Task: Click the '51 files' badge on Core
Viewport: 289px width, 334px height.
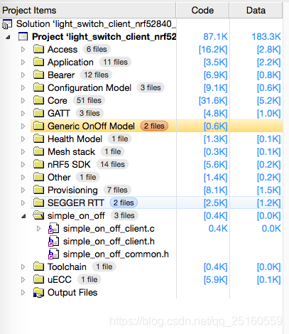Action: tap(89, 100)
